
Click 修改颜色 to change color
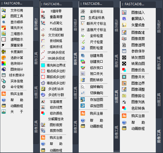click(x=56, y=113)
